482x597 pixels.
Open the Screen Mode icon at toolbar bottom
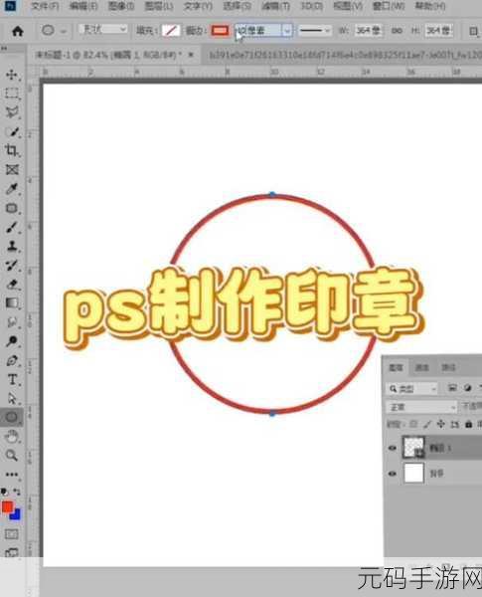pos(11,552)
